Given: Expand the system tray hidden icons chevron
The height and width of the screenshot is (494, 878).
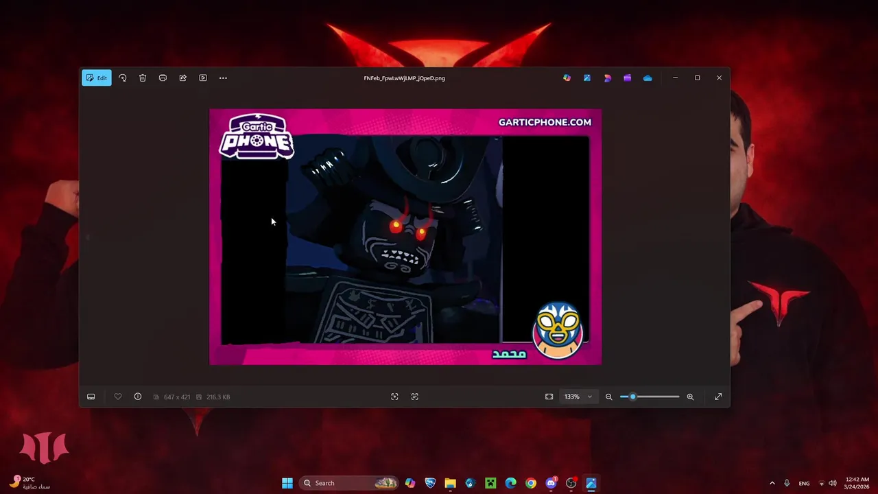Looking at the screenshot, I should (x=772, y=483).
